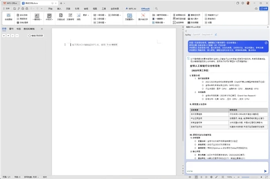Switch to the 插入 ribbon tab
Screen dimensions: 270x179
tap(59, 9)
